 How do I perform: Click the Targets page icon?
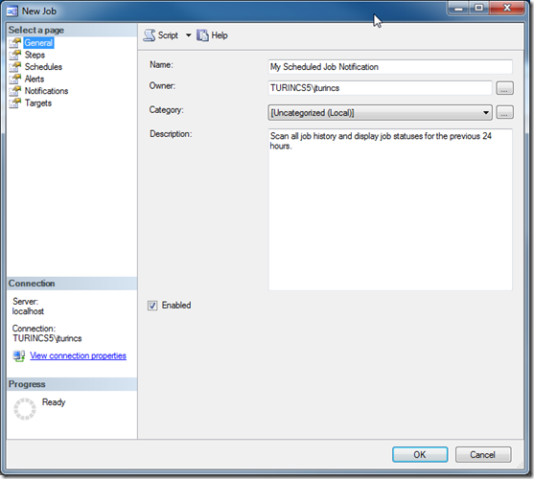point(15,103)
